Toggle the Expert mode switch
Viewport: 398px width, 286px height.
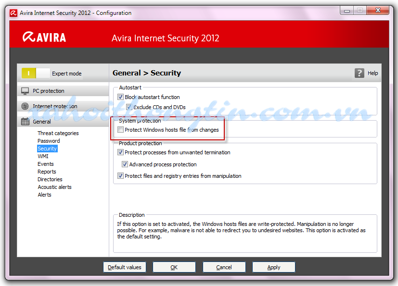[x=36, y=73]
